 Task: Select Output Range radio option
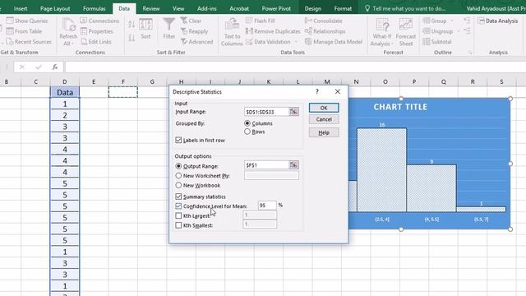(178, 166)
